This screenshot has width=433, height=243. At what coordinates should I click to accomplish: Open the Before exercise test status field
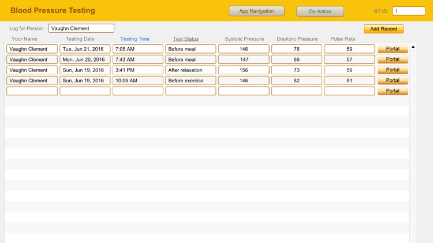coord(191,81)
